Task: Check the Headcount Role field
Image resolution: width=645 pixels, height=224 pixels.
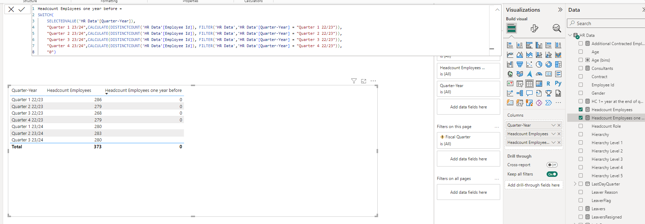Action: [x=581, y=126]
